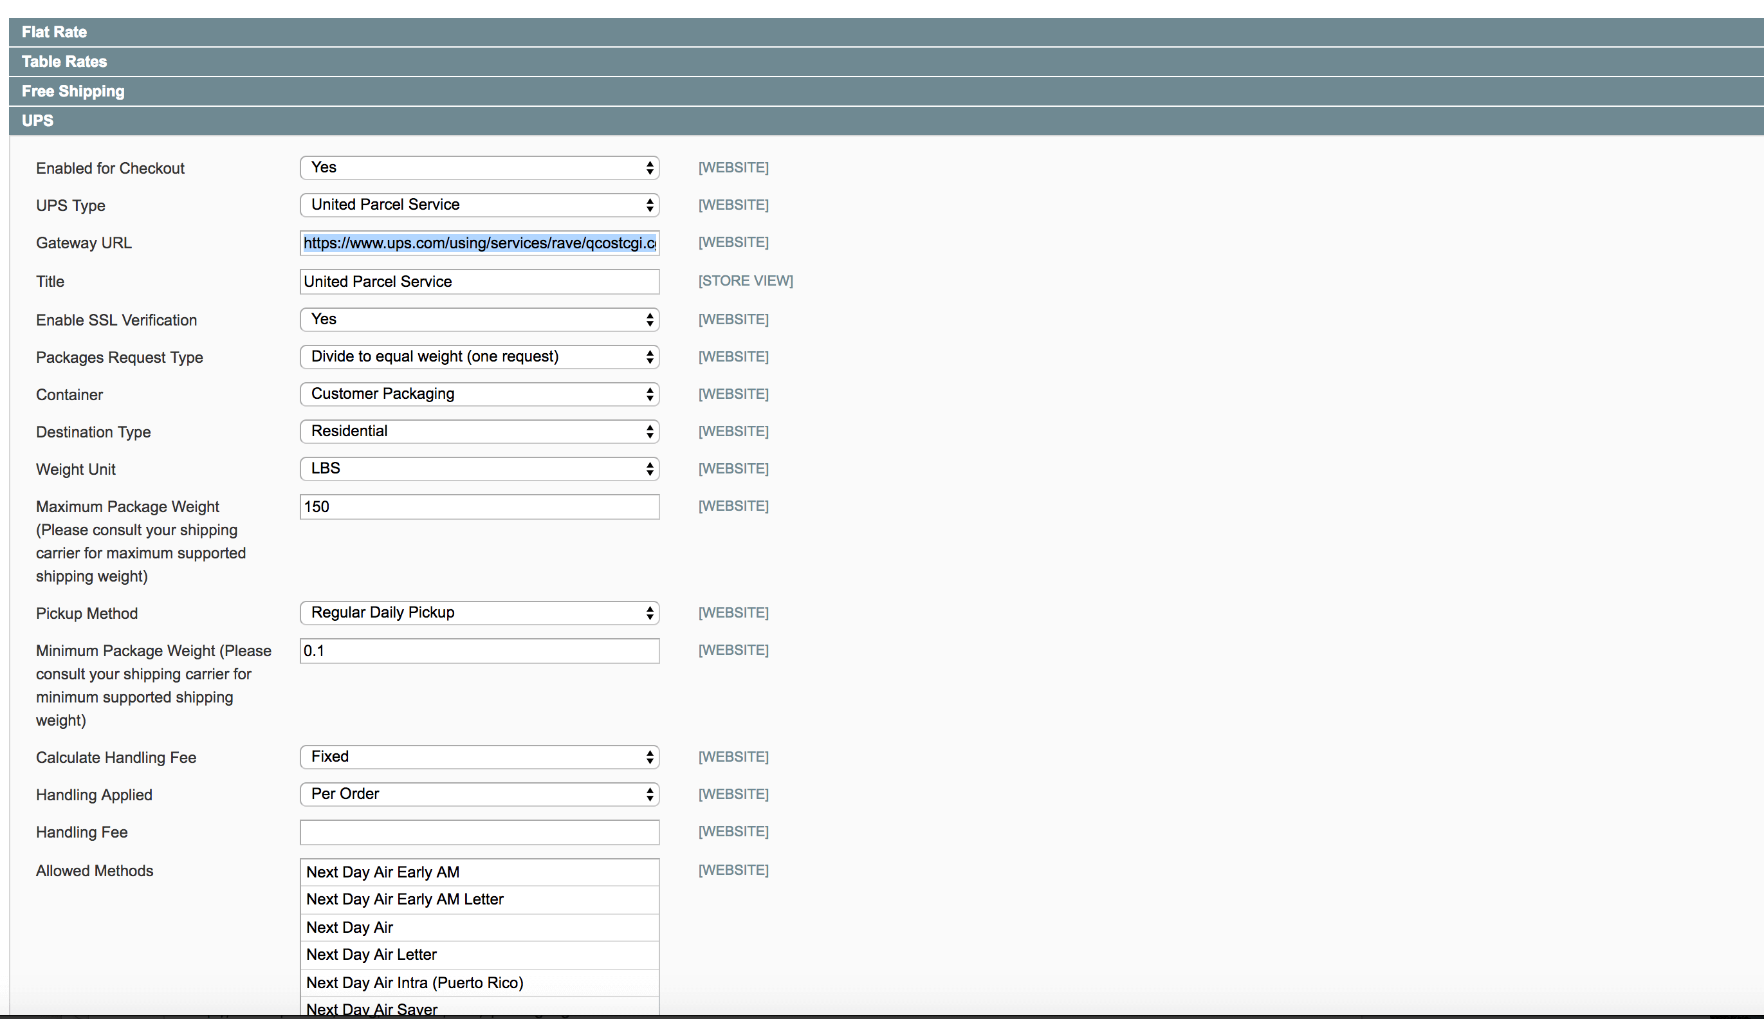Open the Calculate Handling Fee dropdown
The width and height of the screenshot is (1764, 1019).
479,757
